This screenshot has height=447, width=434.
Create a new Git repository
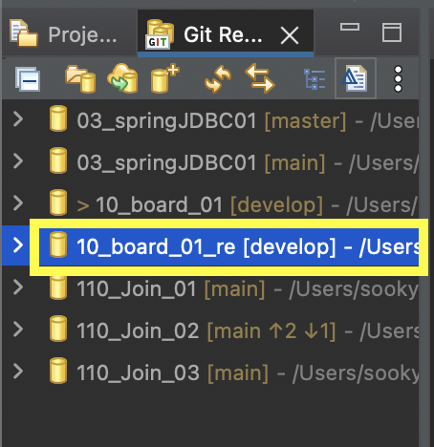[x=164, y=78]
